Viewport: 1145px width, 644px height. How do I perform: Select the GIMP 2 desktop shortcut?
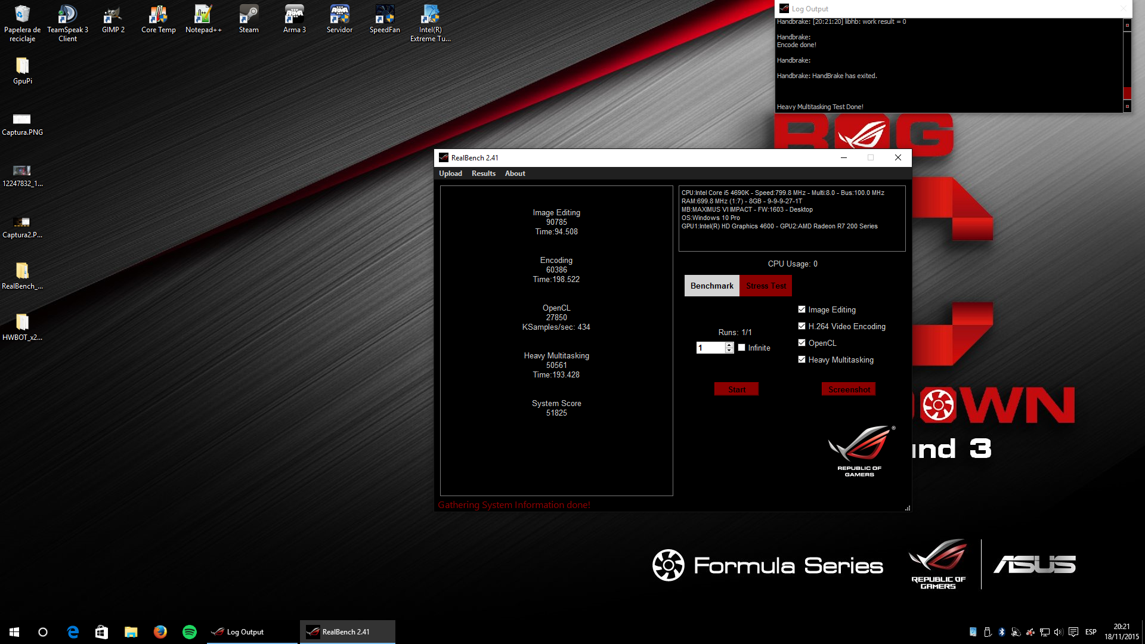(x=113, y=20)
